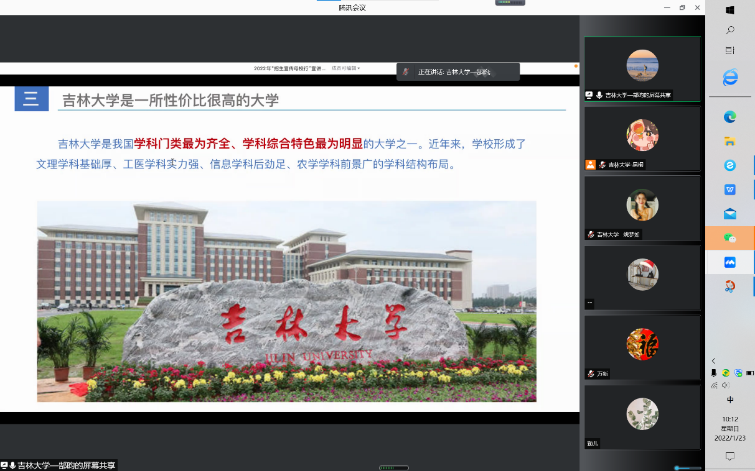Open Task View on the taskbar
Screen dimensions: 755x471
click(730, 50)
